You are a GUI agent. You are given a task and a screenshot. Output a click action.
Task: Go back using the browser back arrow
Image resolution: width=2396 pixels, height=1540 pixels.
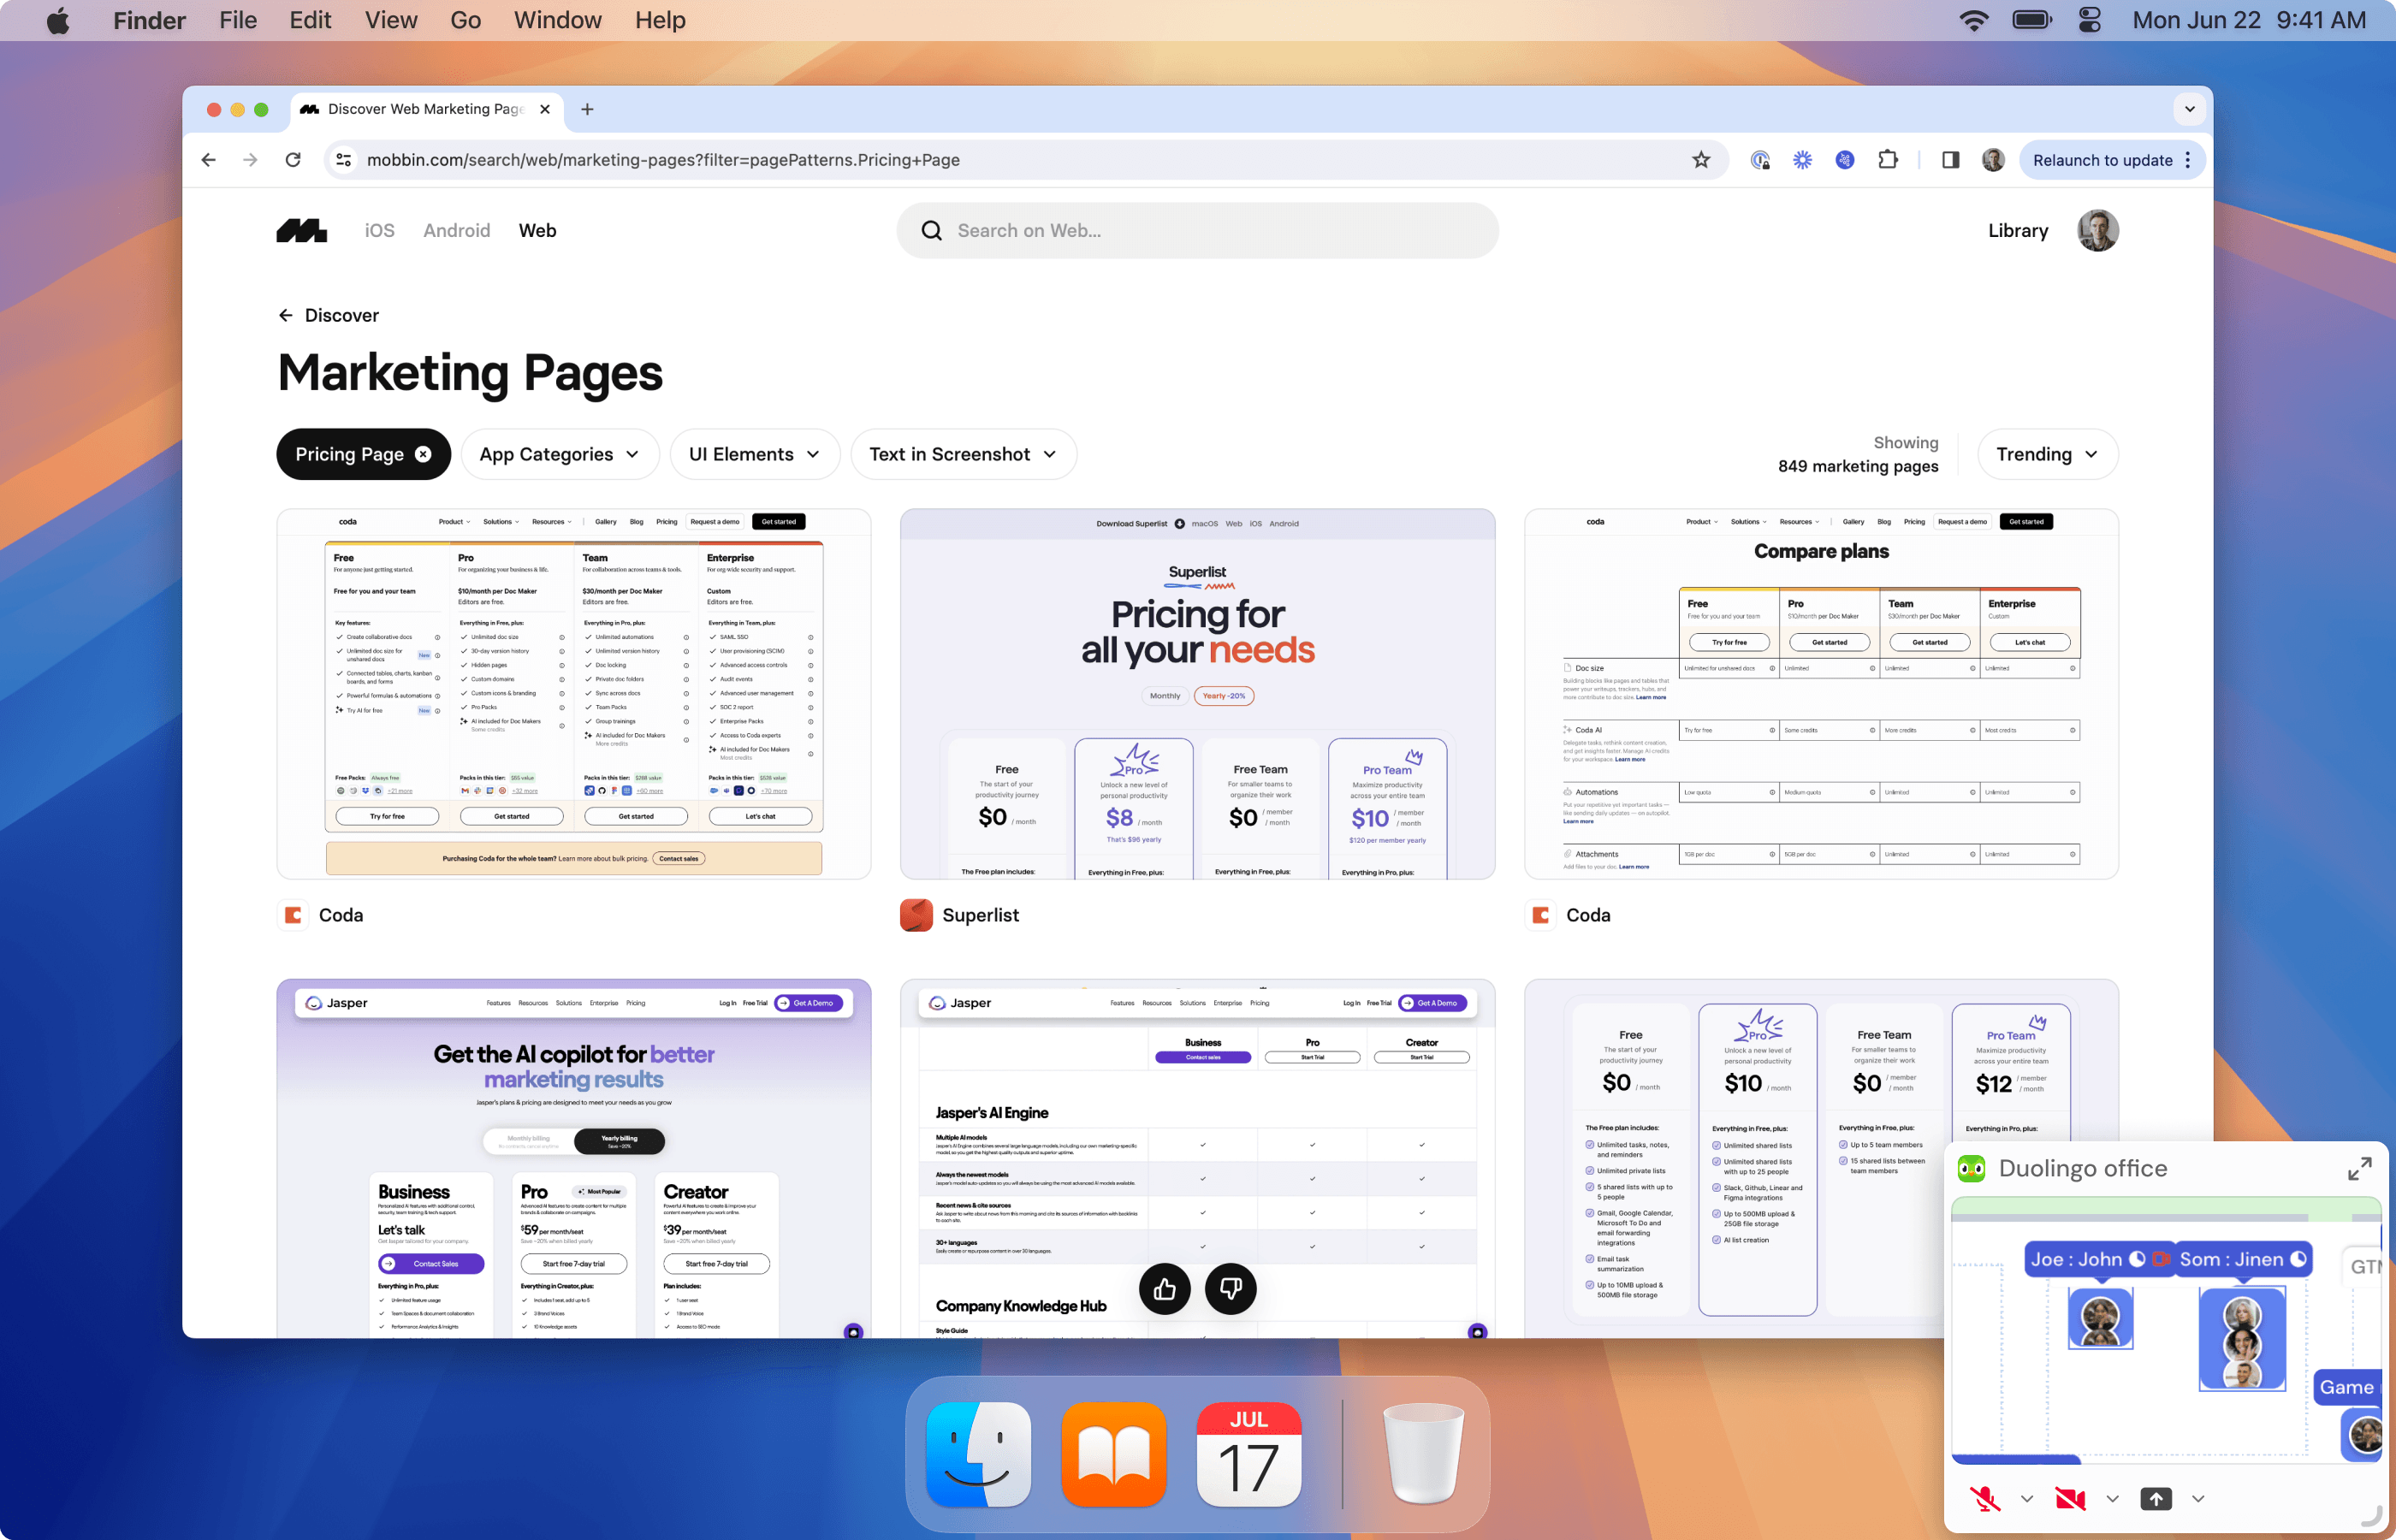[208, 160]
